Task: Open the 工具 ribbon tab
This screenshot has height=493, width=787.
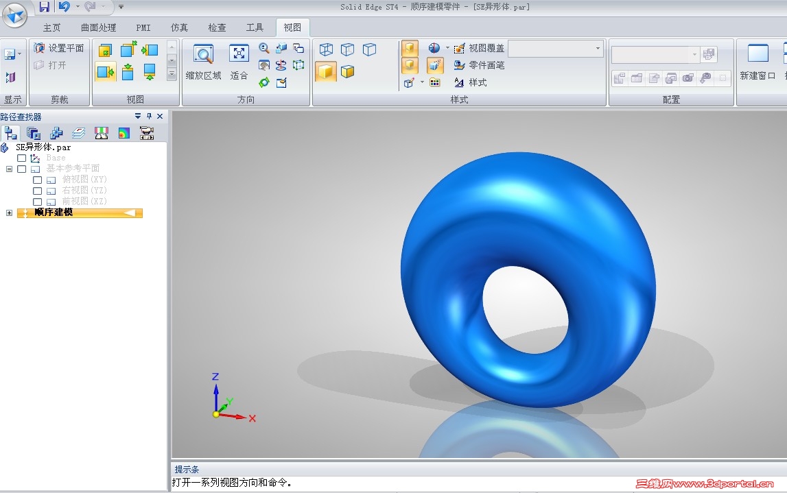Action: pyautogui.click(x=255, y=27)
